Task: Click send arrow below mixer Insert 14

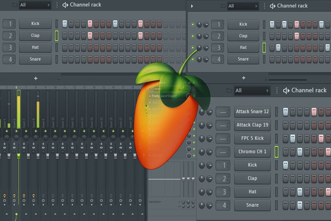Action: (x=94, y=214)
